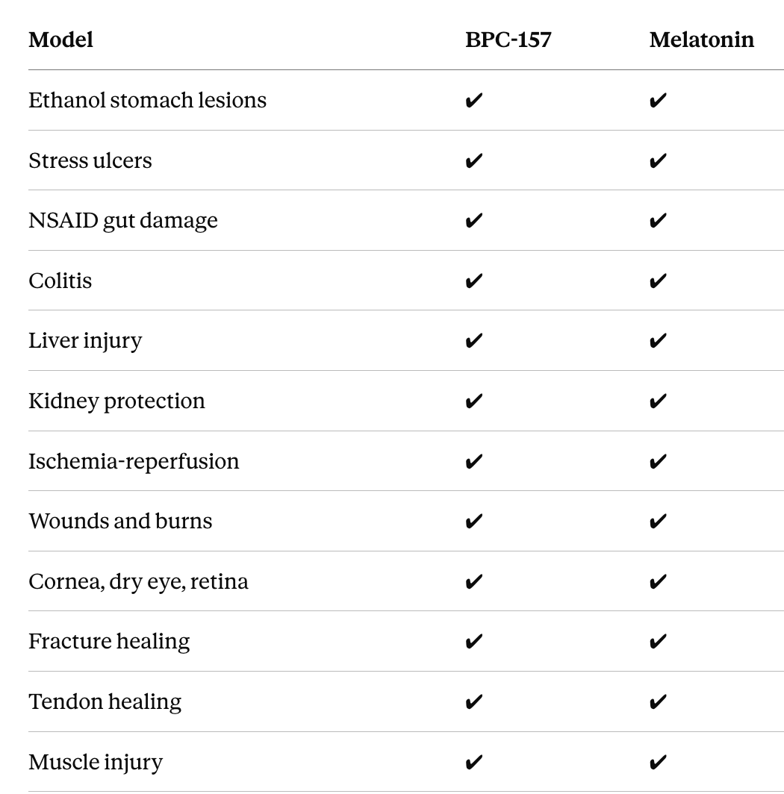Click the Melatonin checkmark for Kidney protection
Image resolution: width=784 pixels, height=794 pixels.
(x=658, y=401)
